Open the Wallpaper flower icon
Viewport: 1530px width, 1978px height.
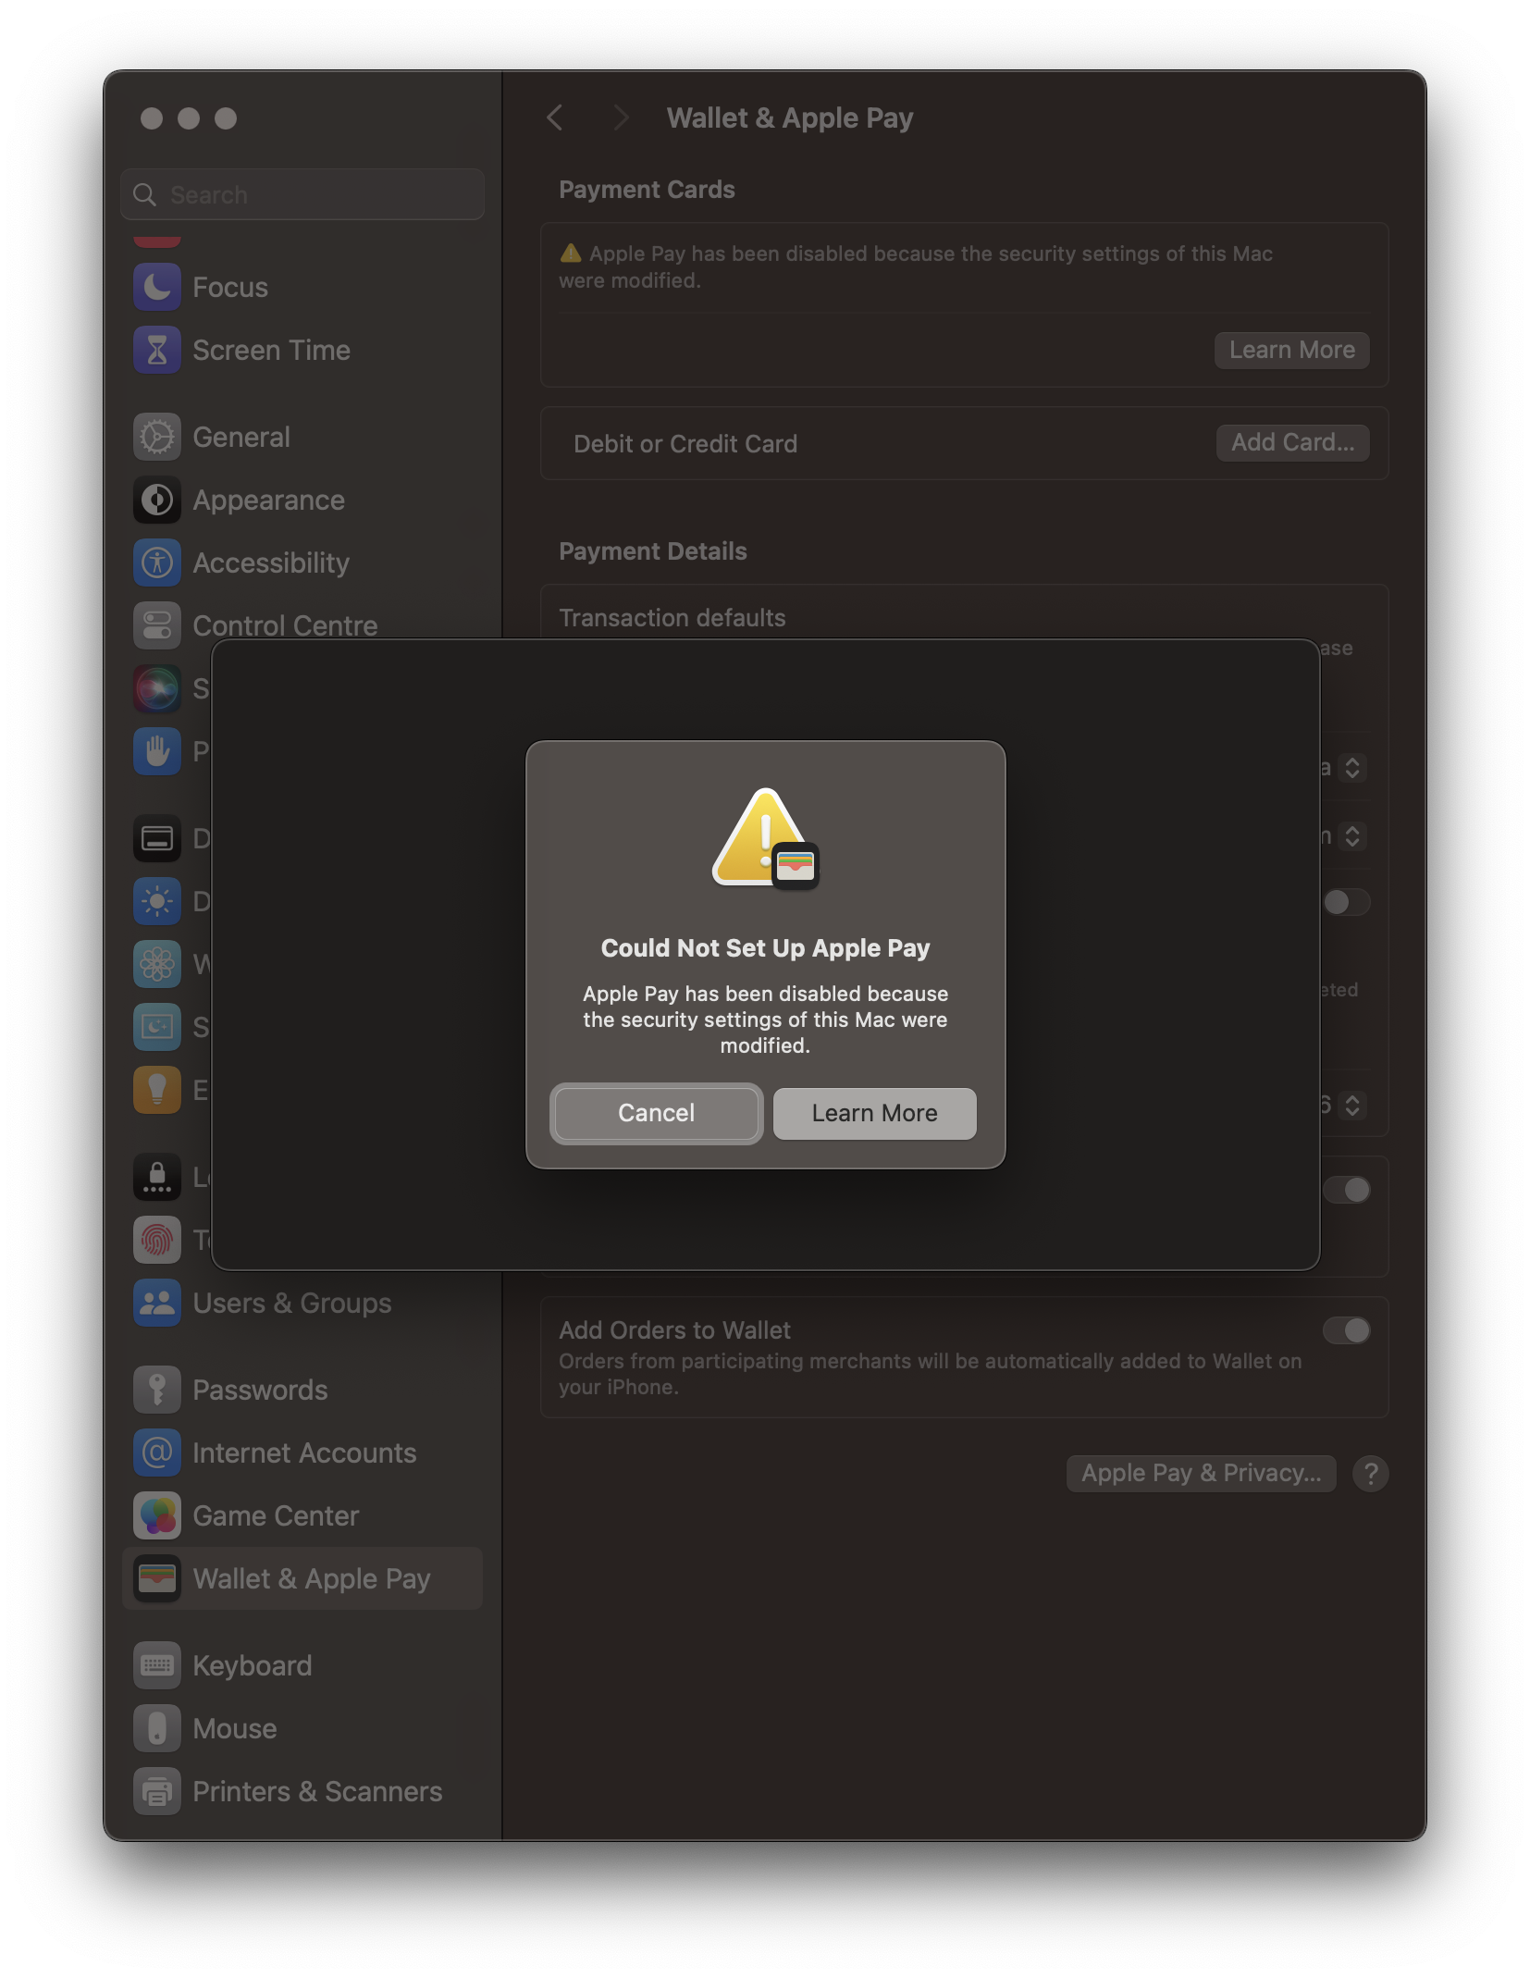[157, 964]
